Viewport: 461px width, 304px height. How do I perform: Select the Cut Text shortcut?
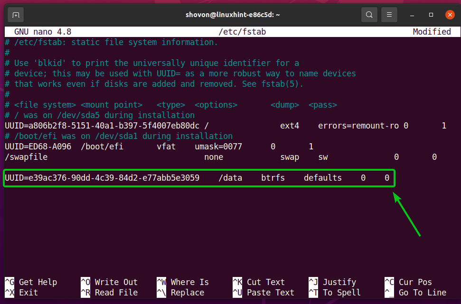click(259, 282)
